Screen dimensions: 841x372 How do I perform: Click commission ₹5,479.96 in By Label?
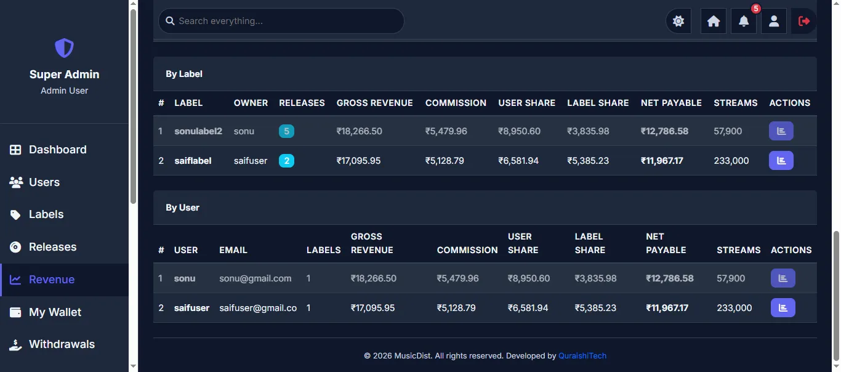coord(446,131)
